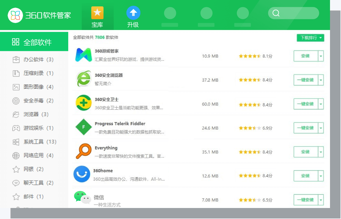Viewport: 341px width, 219px height.
Task: Open the 浏览器 sidebar category
Action: [x=32, y=114]
